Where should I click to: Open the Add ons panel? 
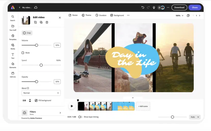(x=13, y=74)
